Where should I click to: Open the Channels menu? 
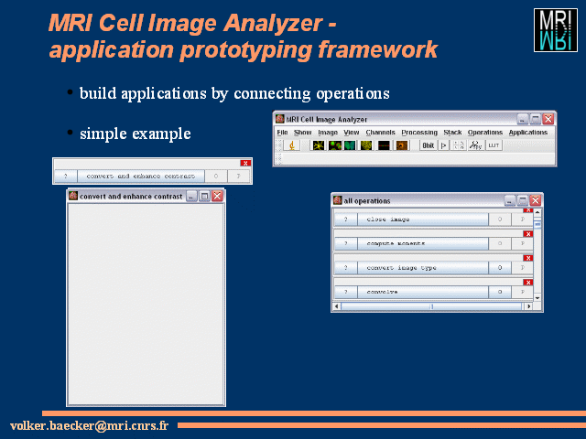point(381,132)
